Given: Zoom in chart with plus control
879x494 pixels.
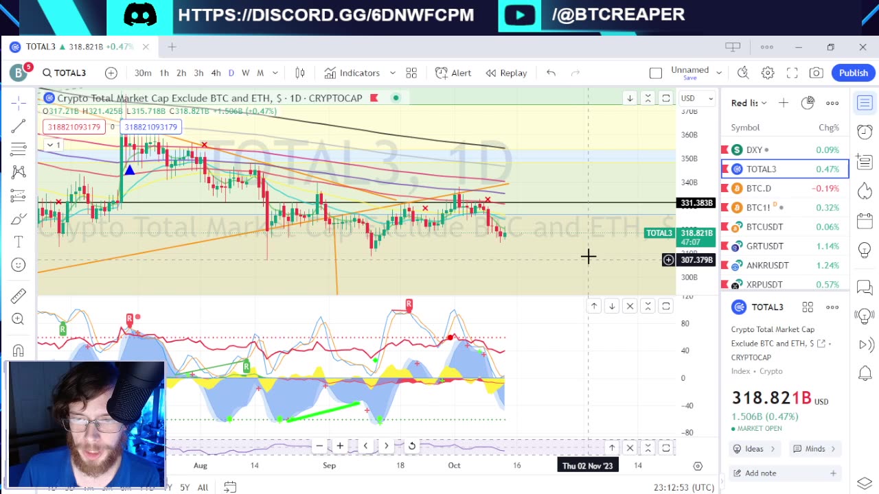Looking at the screenshot, I should point(340,446).
